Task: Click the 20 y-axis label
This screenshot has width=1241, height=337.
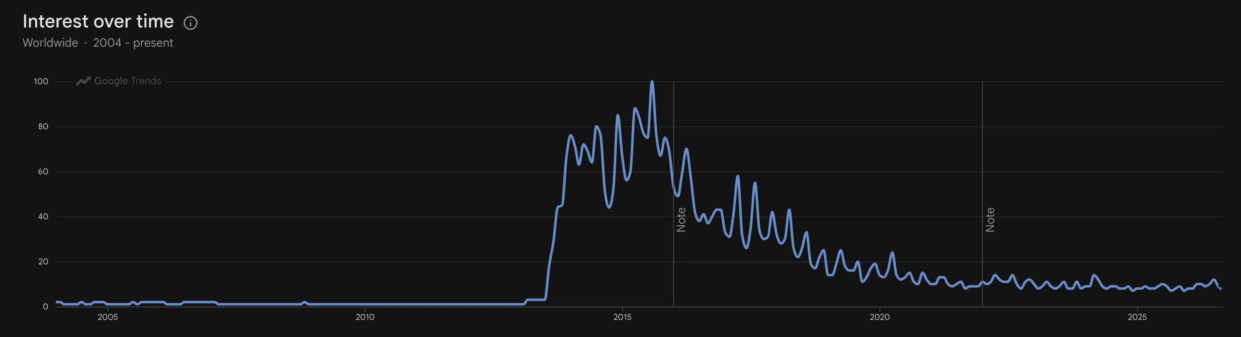Action: [43, 262]
